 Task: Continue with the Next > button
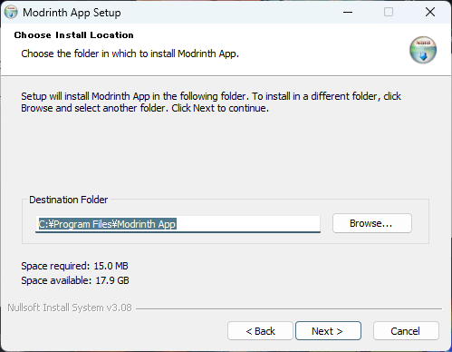pos(328,331)
